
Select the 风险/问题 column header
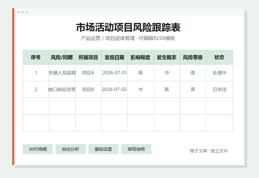(62, 57)
